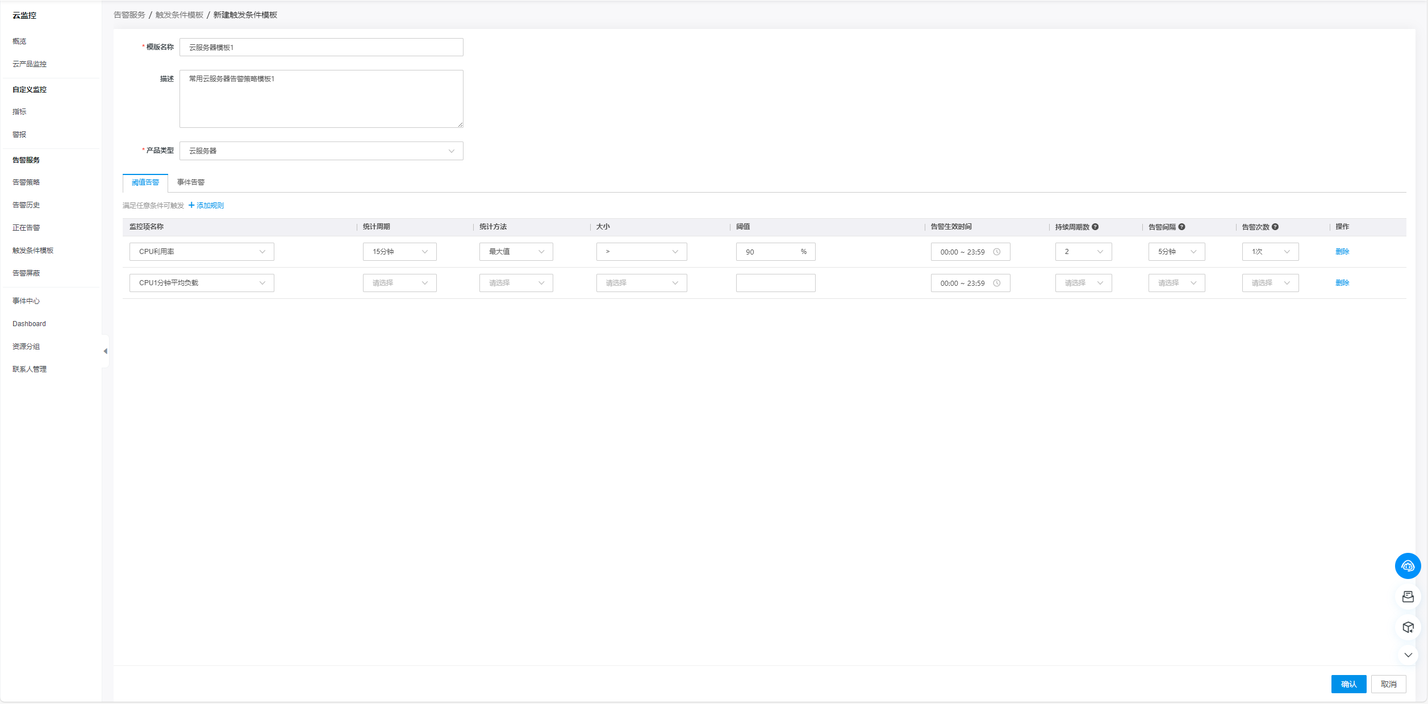
Task: Open 统计周期 dropdown showing 15分钟
Action: [399, 252]
